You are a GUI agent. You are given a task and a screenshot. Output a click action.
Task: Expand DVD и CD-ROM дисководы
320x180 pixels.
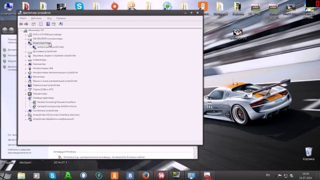25,34
